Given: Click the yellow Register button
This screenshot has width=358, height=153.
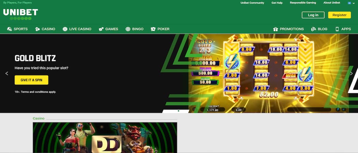Looking at the screenshot, I should click(340, 15).
